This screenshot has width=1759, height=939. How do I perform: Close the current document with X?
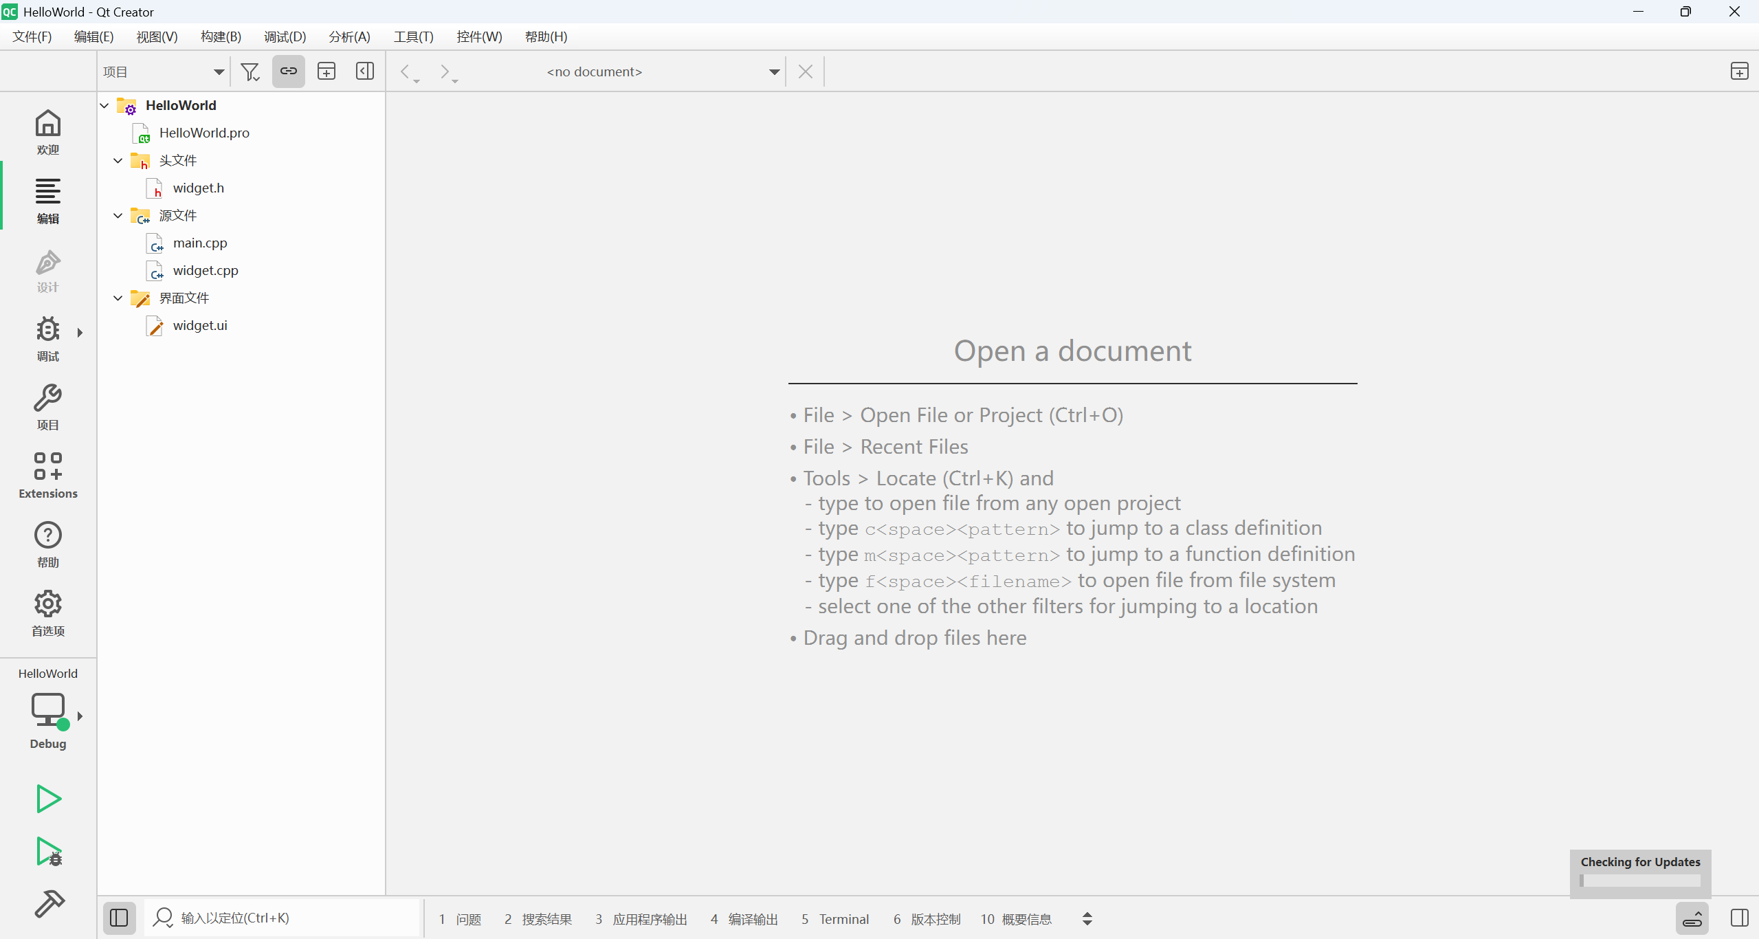coord(806,71)
